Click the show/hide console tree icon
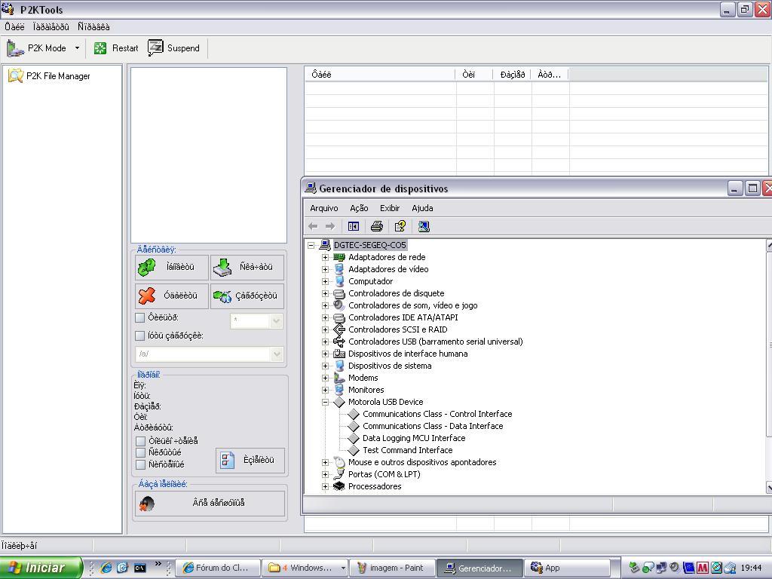The height and width of the screenshot is (579, 772). (354, 226)
